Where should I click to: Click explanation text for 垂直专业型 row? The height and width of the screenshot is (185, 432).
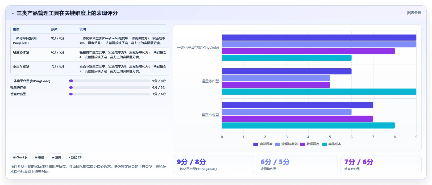pyautogui.click(x=123, y=69)
